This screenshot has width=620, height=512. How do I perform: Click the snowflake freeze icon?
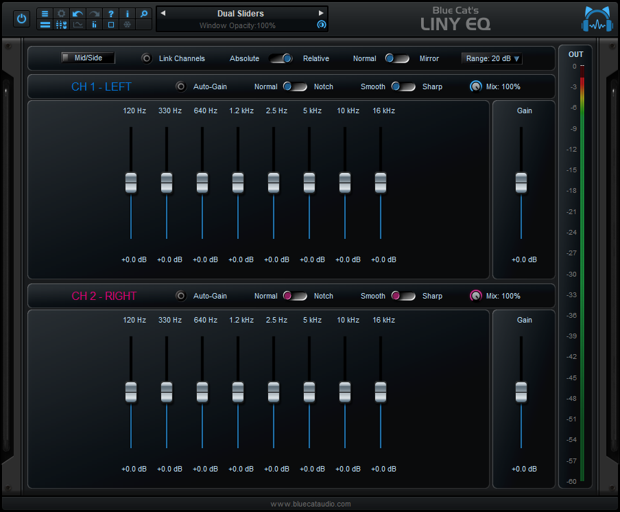point(127,25)
